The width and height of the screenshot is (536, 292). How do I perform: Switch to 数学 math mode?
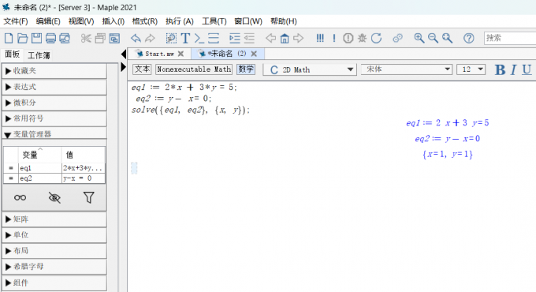246,69
